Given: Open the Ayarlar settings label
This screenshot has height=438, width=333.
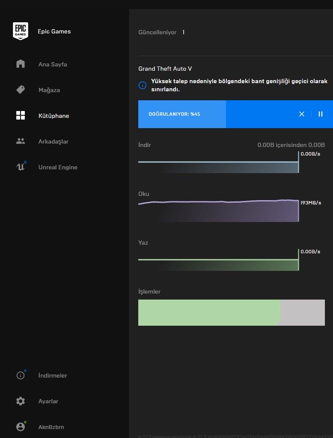Looking at the screenshot, I should pos(48,402).
